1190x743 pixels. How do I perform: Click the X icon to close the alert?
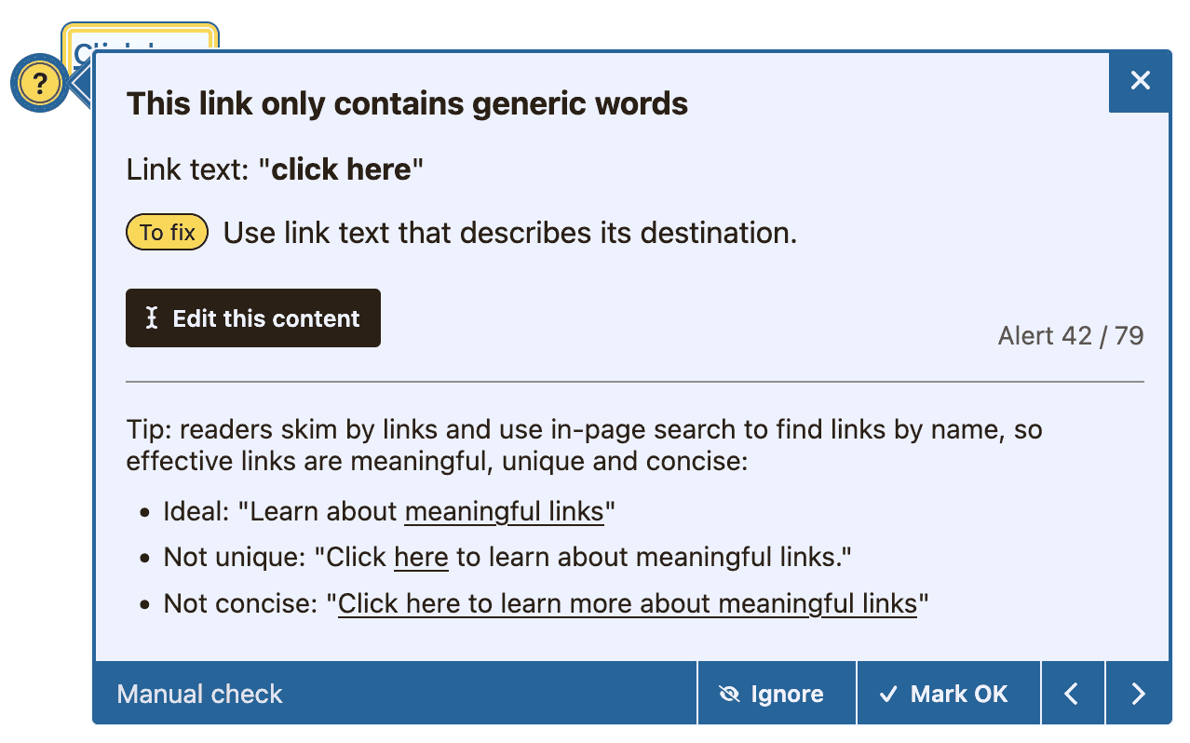tap(1139, 80)
